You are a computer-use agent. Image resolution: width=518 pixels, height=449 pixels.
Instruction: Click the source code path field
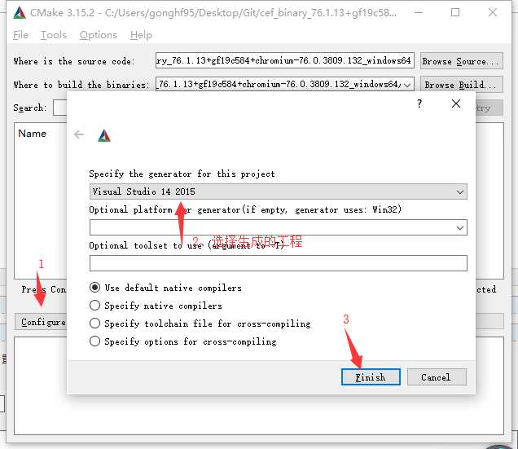(285, 60)
